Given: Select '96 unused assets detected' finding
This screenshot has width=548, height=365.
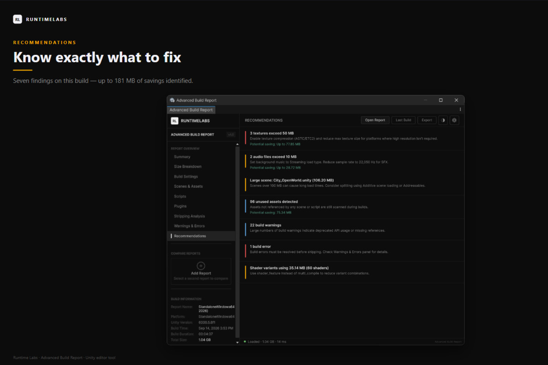Looking at the screenshot, I should [352, 207].
